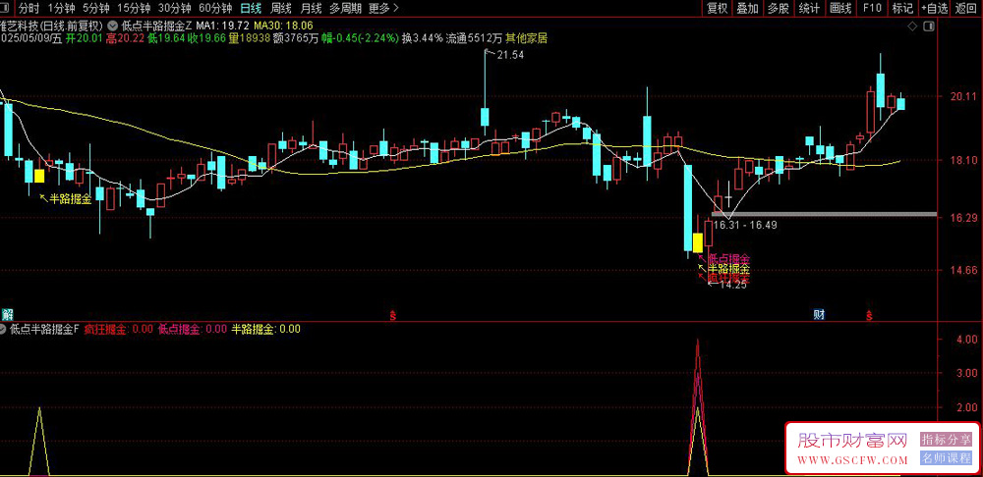Select the 15分钟 period tab
Screen dimensions: 983x477
[x=134, y=8]
